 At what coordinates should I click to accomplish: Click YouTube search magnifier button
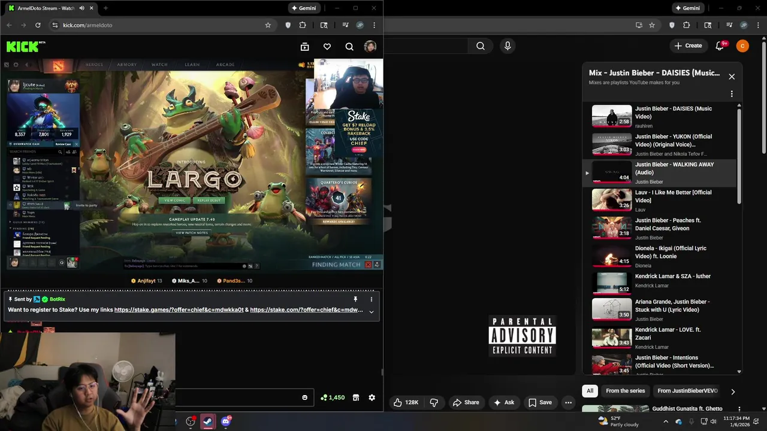click(481, 46)
